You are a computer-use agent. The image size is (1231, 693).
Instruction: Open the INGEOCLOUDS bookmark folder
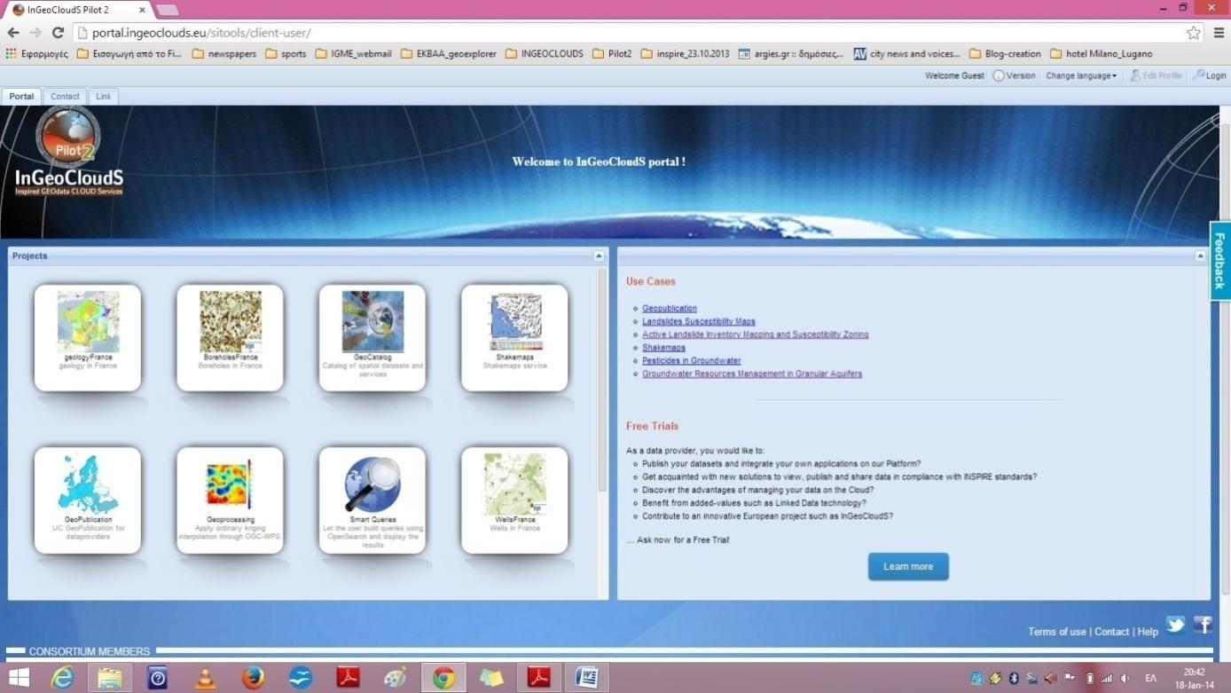click(545, 53)
